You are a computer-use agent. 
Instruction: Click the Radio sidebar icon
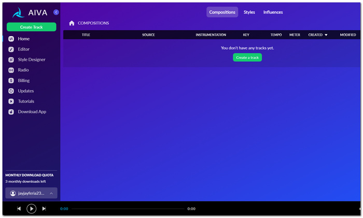[11, 70]
